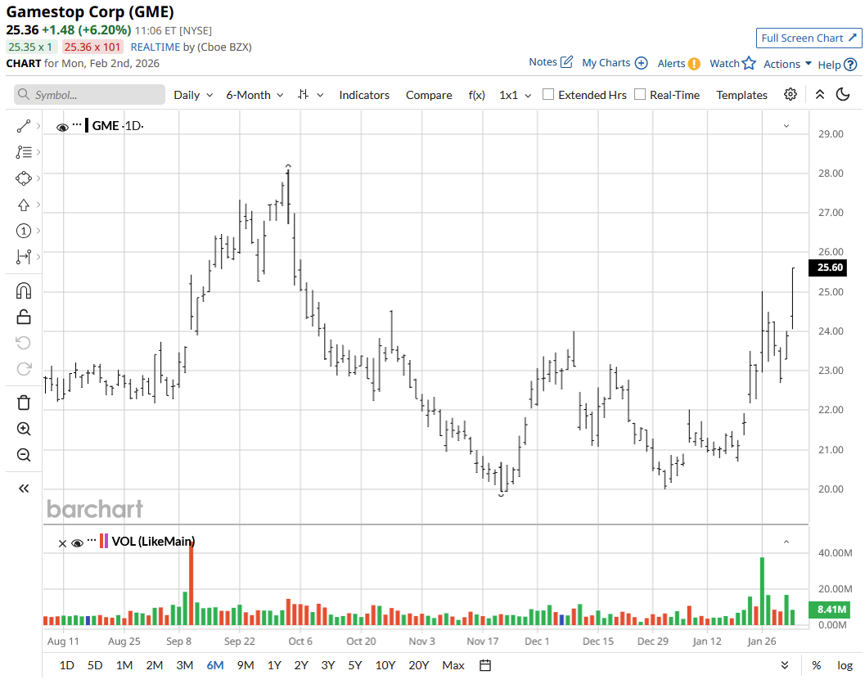Open the My Charts link
Image resolution: width=865 pixels, height=693 pixels.
(606, 63)
